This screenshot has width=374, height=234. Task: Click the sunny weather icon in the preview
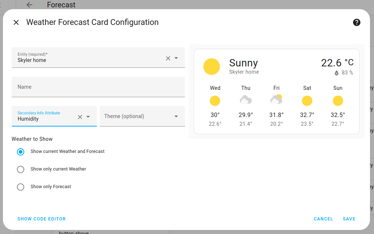pyautogui.click(x=212, y=67)
